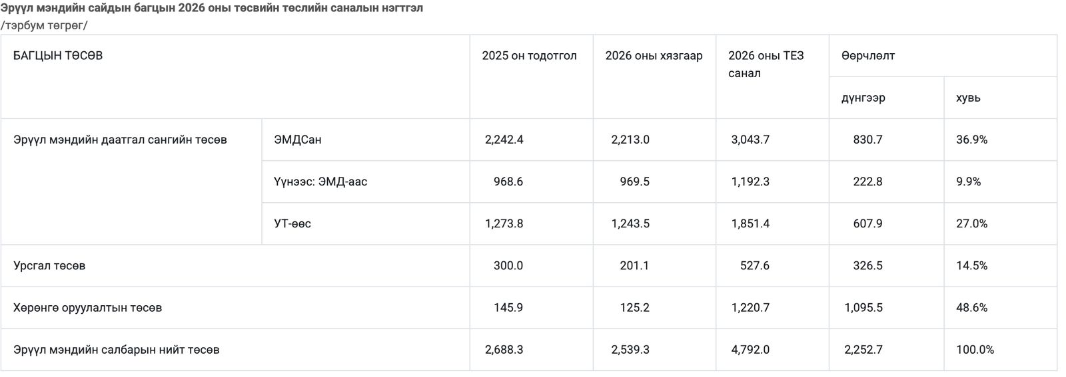Screen dimensions: 1066x377
Task: Select the 36.9% percentage cell
Action: point(971,140)
